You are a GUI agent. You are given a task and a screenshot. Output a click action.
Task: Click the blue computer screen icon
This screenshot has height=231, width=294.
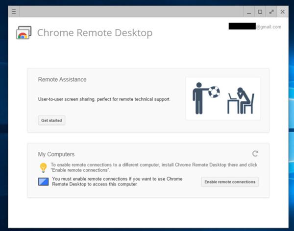[x=43, y=182]
